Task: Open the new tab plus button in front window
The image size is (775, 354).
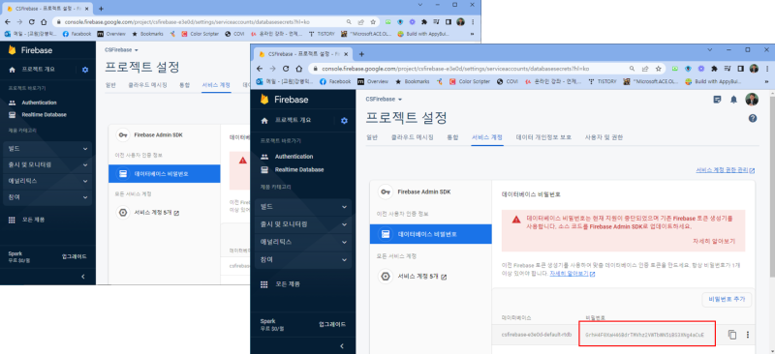Action: [361, 54]
